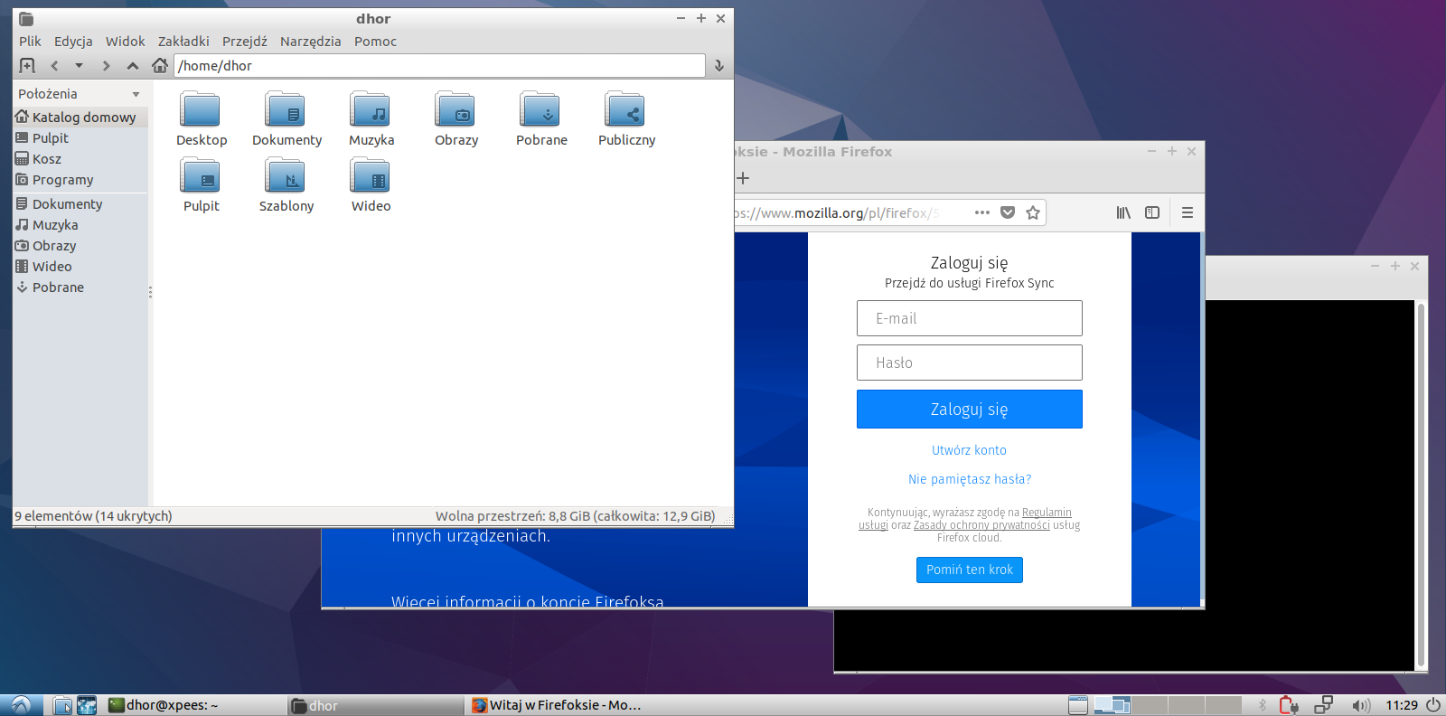This screenshot has width=1446, height=716.
Task: Open a new Firefox tab with plus button
Action: tap(743, 178)
